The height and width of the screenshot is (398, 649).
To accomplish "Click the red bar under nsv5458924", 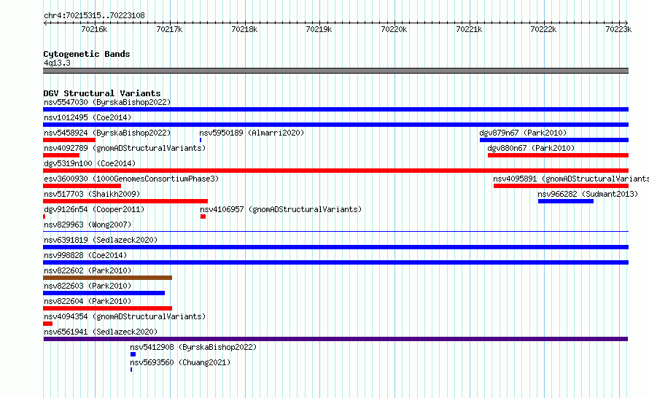I will [x=69, y=140].
